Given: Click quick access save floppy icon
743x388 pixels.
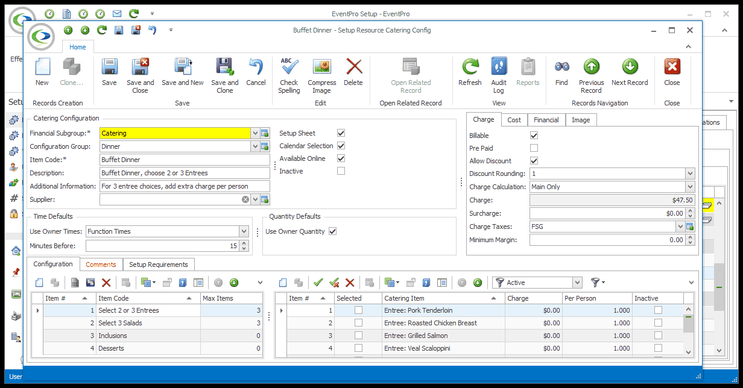Looking at the screenshot, I should click(x=119, y=30).
